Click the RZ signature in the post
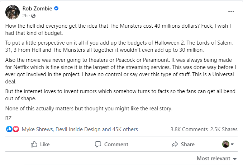Screen dimensions: 243x165 (9, 118)
